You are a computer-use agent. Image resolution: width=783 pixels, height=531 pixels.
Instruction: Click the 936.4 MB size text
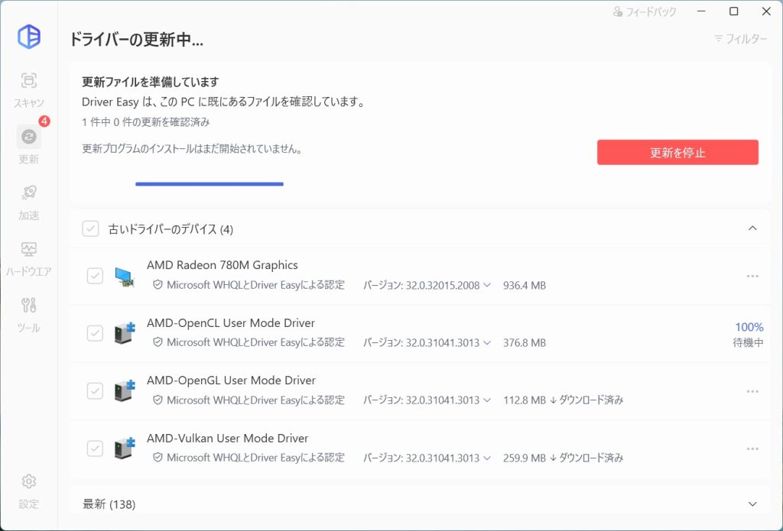525,286
